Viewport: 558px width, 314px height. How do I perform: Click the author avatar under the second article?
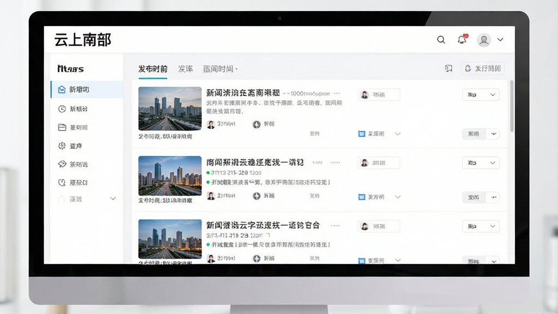click(x=211, y=196)
